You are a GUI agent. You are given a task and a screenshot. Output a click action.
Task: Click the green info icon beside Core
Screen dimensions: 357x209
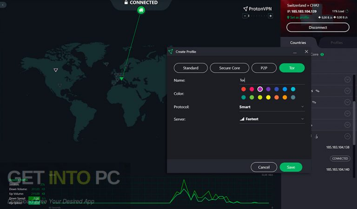pyautogui.click(x=322, y=55)
